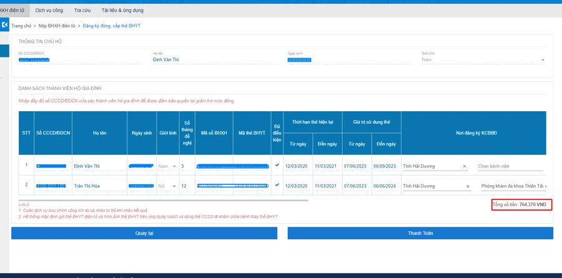
Task: Click Phòng khám đa khoa Thiện Tâm field
Action: coord(512,186)
